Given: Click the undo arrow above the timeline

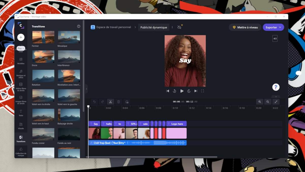Looking at the screenshot, I should click(x=94, y=102).
